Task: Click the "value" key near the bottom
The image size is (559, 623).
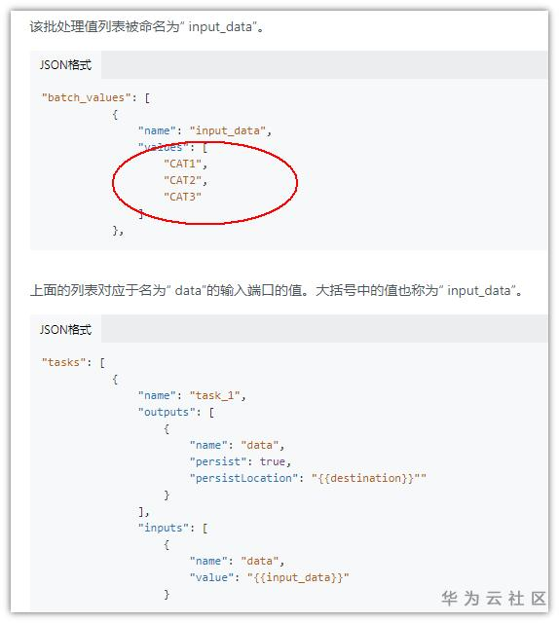Action: click(211, 577)
